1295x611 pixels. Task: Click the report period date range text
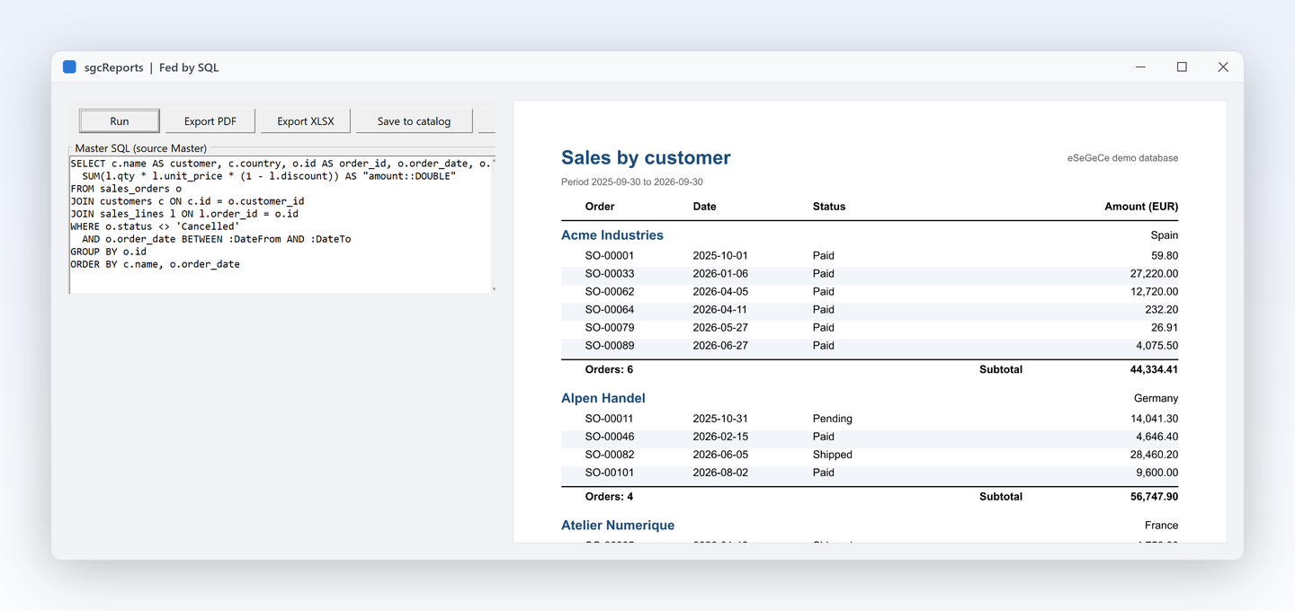[632, 182]
